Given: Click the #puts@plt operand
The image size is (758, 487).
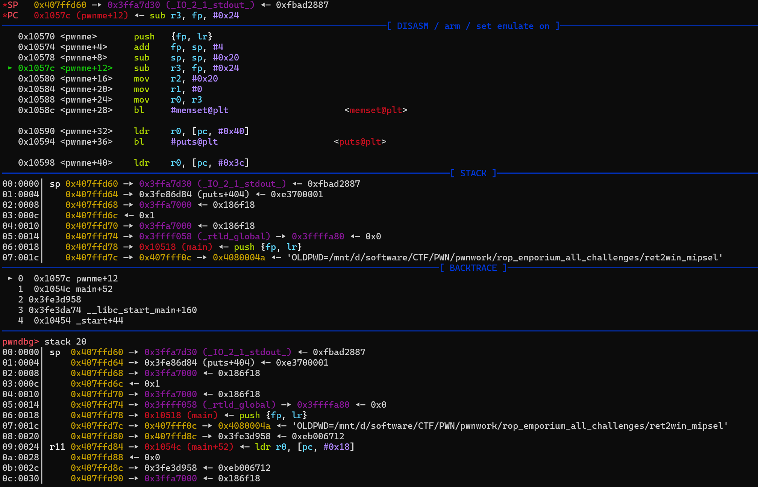Looking at the screenshot, I should [194, 142].
